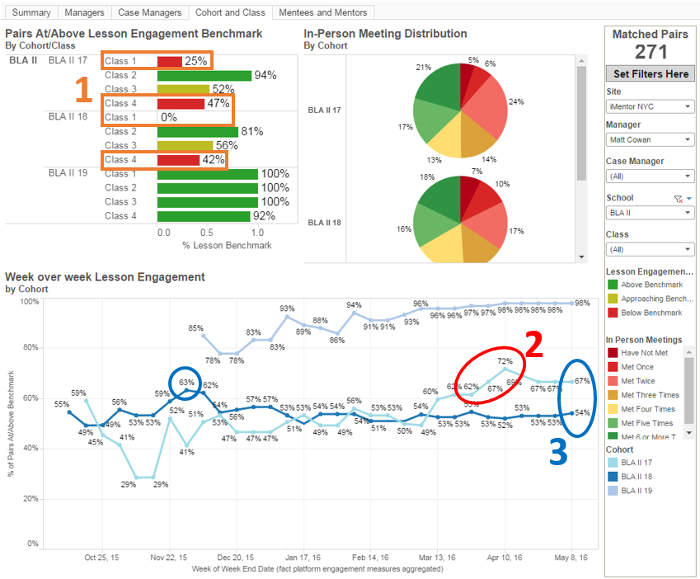Open the Manager dropdown showing Matt Cowan
Image resolution: width=700 pixels, height=579 pixels.
click(650, 139)
